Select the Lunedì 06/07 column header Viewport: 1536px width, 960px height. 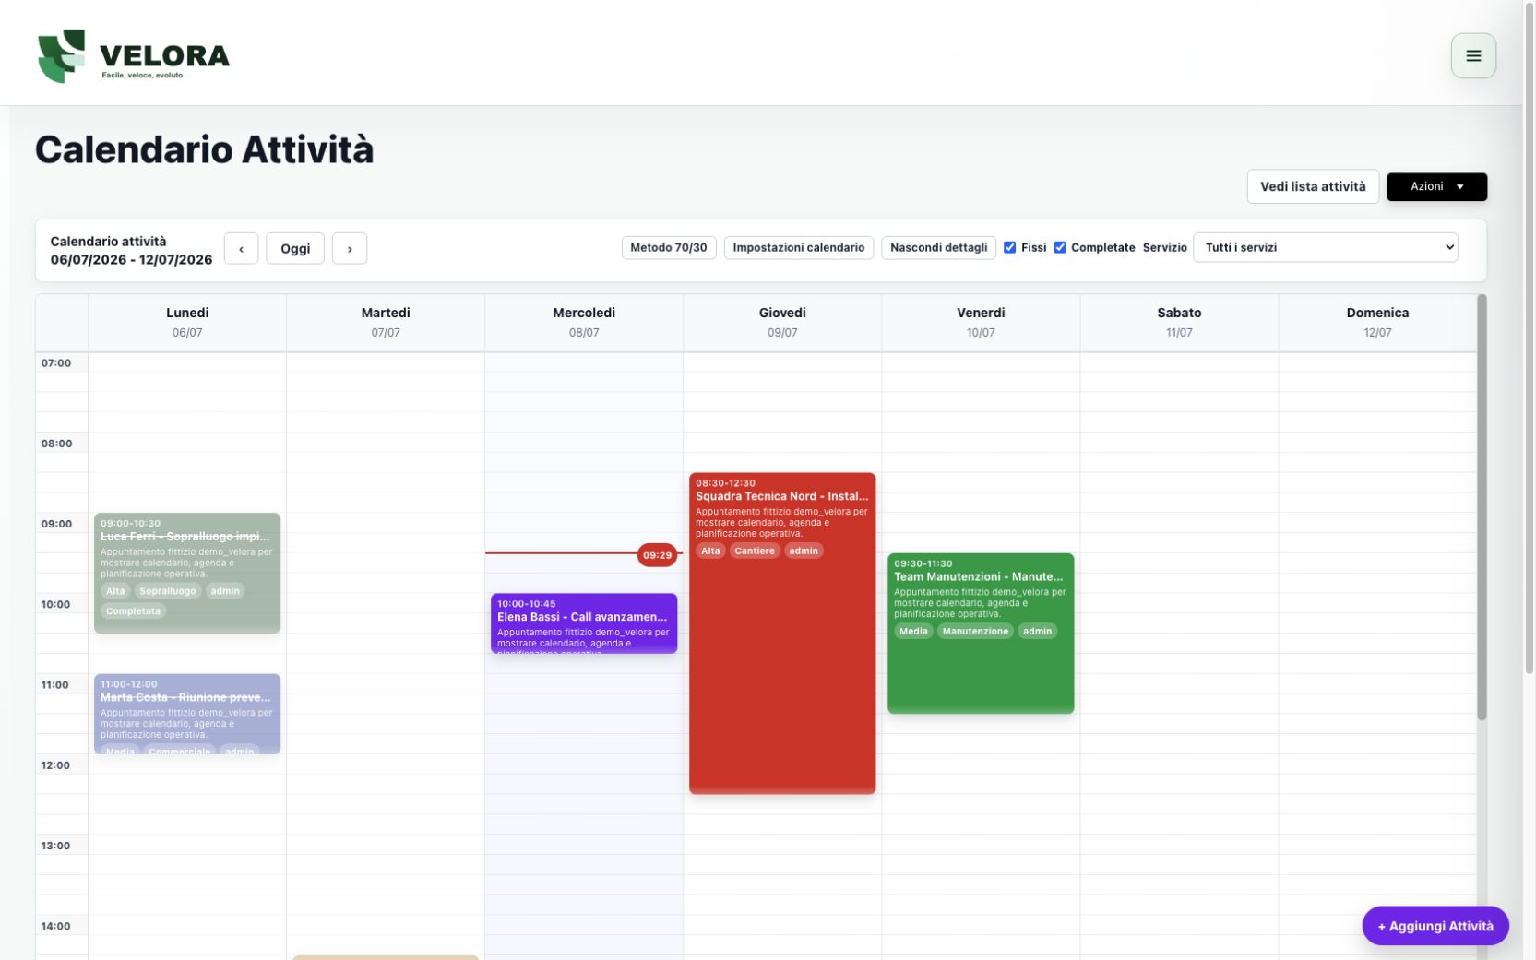click(187, 322)
